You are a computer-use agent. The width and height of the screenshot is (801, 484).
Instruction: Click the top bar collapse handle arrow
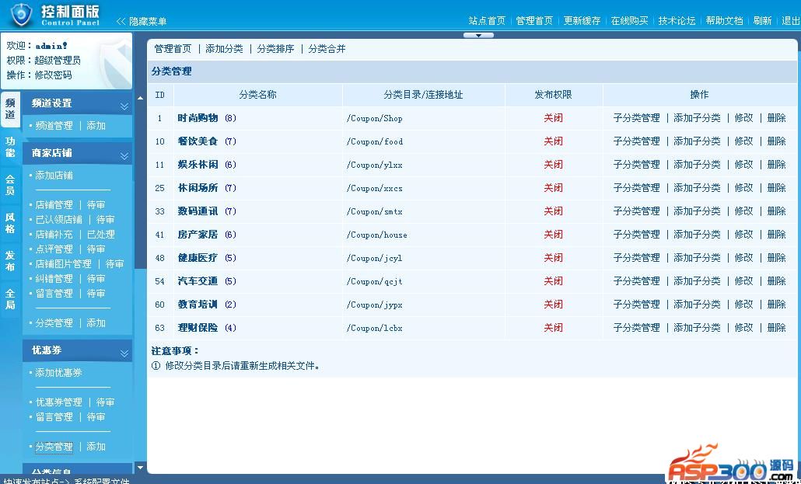point(478,35)
